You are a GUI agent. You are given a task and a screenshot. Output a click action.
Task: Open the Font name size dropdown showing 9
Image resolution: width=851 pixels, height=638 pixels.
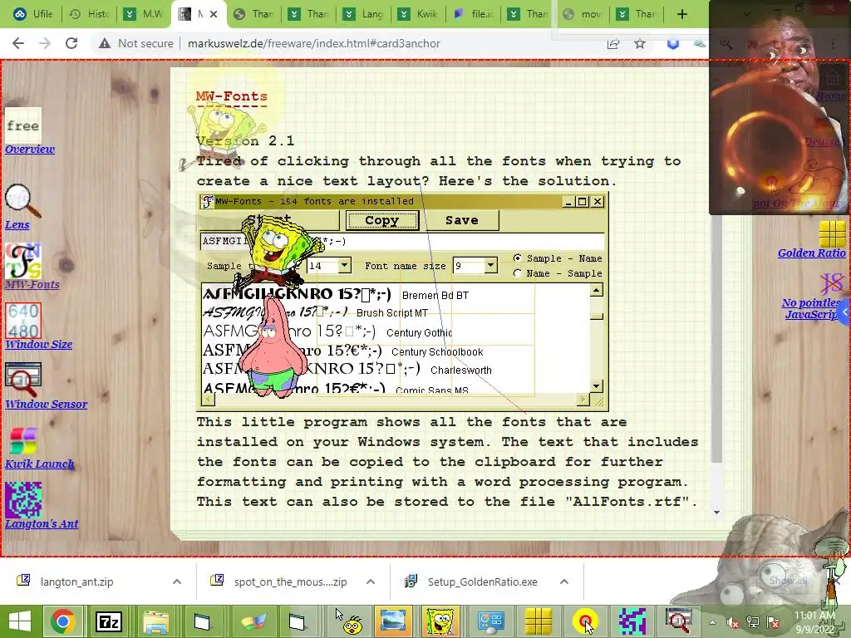click(490, 266)
